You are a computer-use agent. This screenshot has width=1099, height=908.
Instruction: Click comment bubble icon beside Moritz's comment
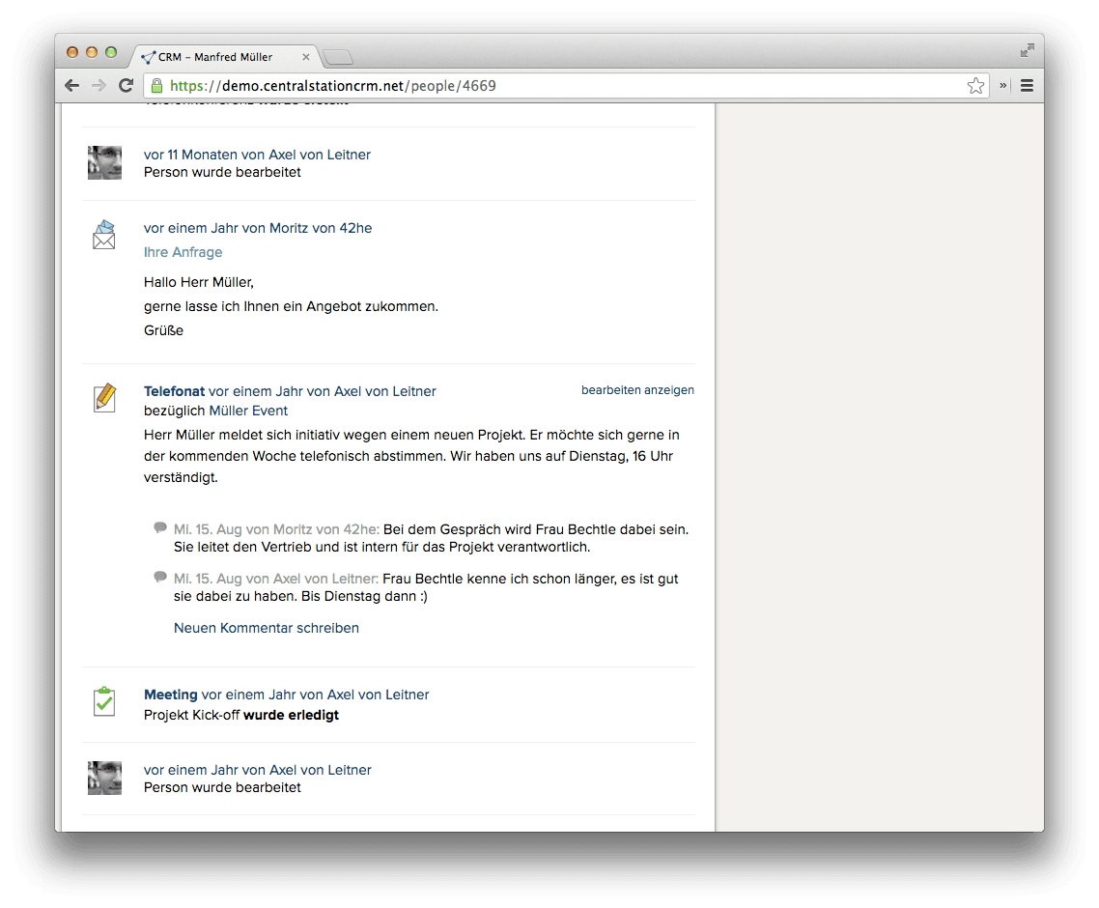click(160, 527)
